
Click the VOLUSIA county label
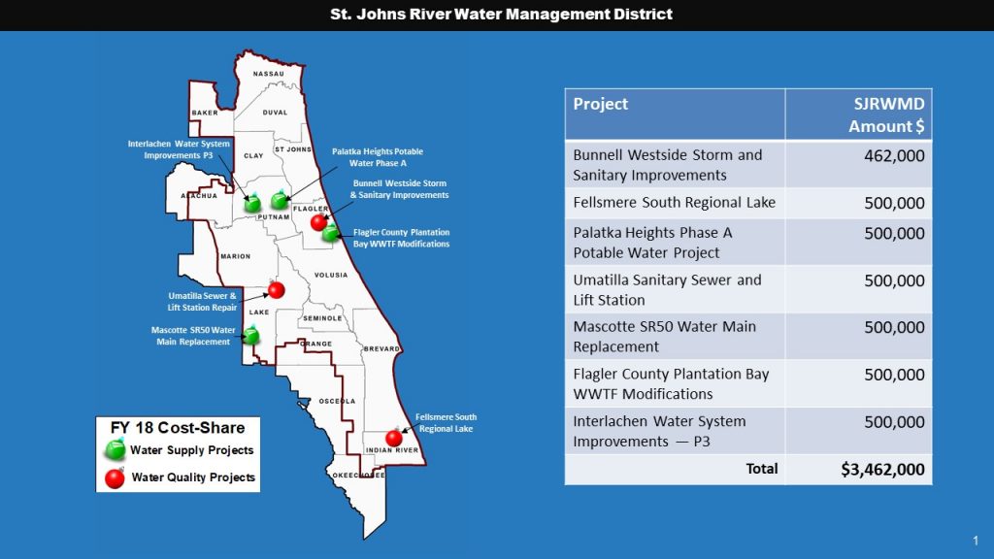click(331, 275)
